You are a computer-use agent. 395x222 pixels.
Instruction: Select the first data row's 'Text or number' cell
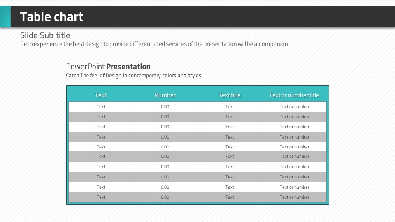294,106
